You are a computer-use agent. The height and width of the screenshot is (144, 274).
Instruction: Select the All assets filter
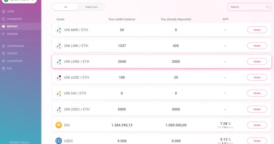click(x=66, y=7)
